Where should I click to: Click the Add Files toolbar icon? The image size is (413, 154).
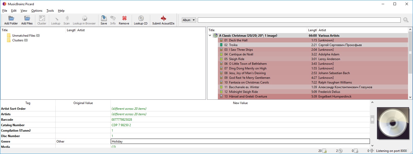(x=27, y=18)
